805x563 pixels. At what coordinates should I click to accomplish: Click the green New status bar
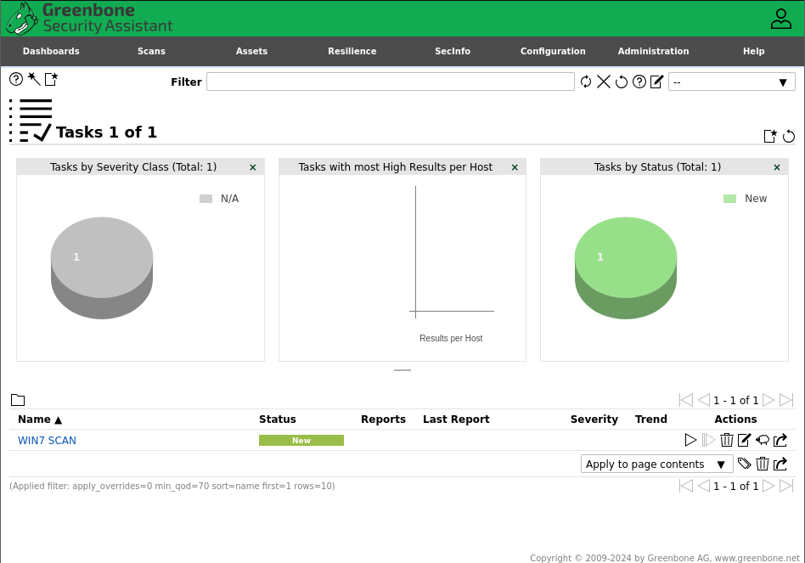(301, 441)
